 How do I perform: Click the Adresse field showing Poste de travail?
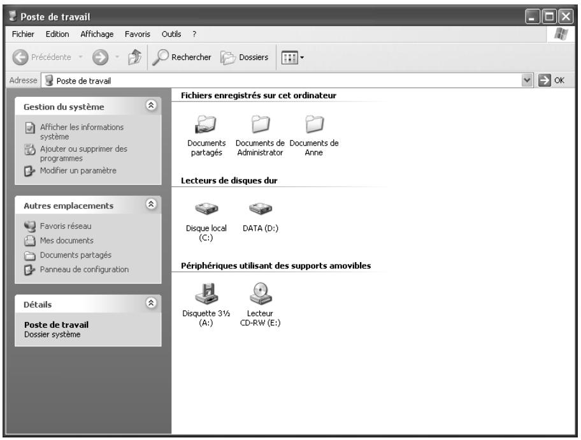point(282,80)
